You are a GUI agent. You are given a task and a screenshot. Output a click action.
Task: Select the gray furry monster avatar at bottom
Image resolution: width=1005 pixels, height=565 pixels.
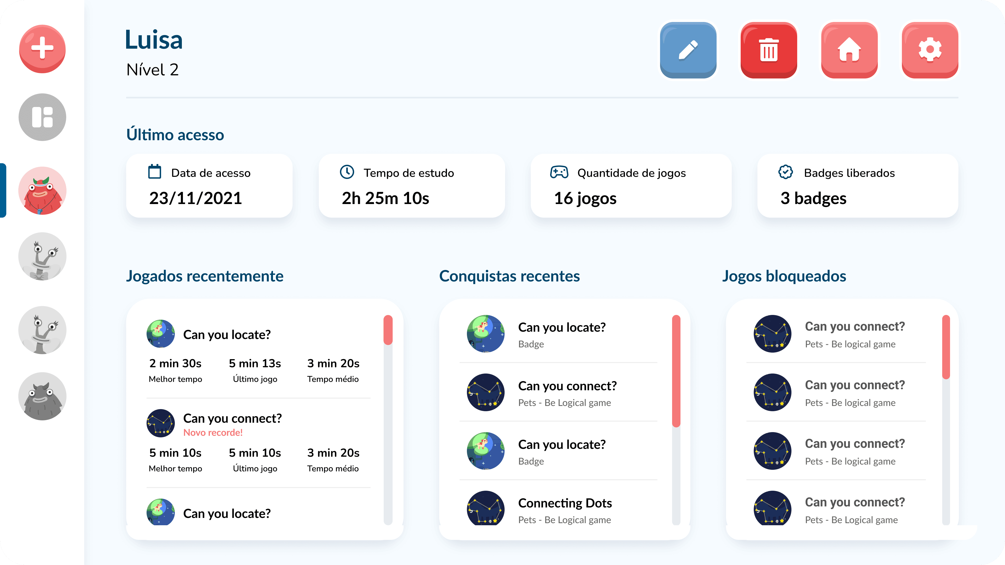pos(42,396)
